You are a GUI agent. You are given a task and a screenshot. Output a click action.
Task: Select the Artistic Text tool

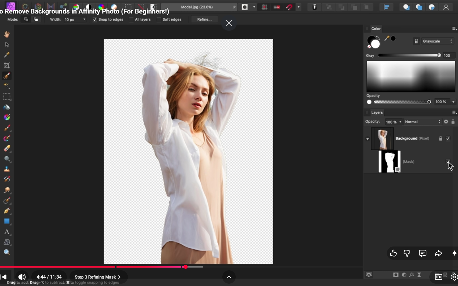click(x=7, y=232)
